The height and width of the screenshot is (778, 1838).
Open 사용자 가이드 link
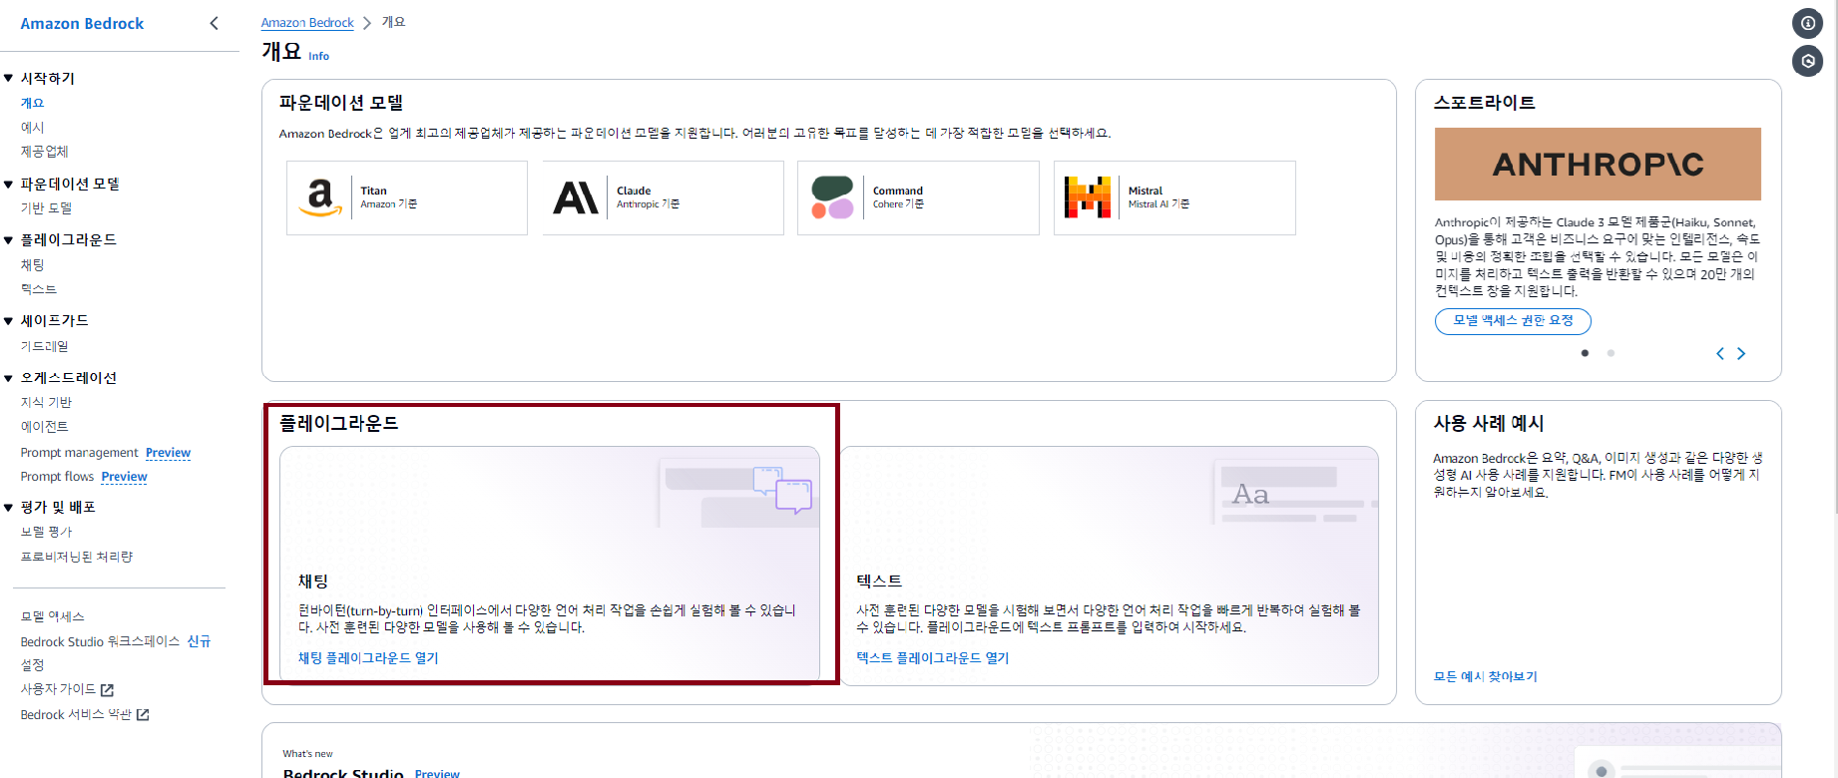click(x=59, y=690)
